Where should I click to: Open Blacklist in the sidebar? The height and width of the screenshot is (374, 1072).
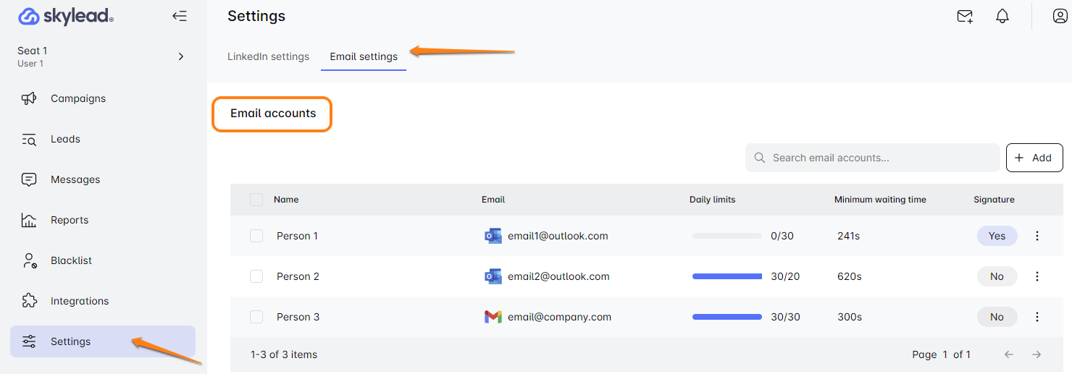pyautogui.click(x=71, y=260)
